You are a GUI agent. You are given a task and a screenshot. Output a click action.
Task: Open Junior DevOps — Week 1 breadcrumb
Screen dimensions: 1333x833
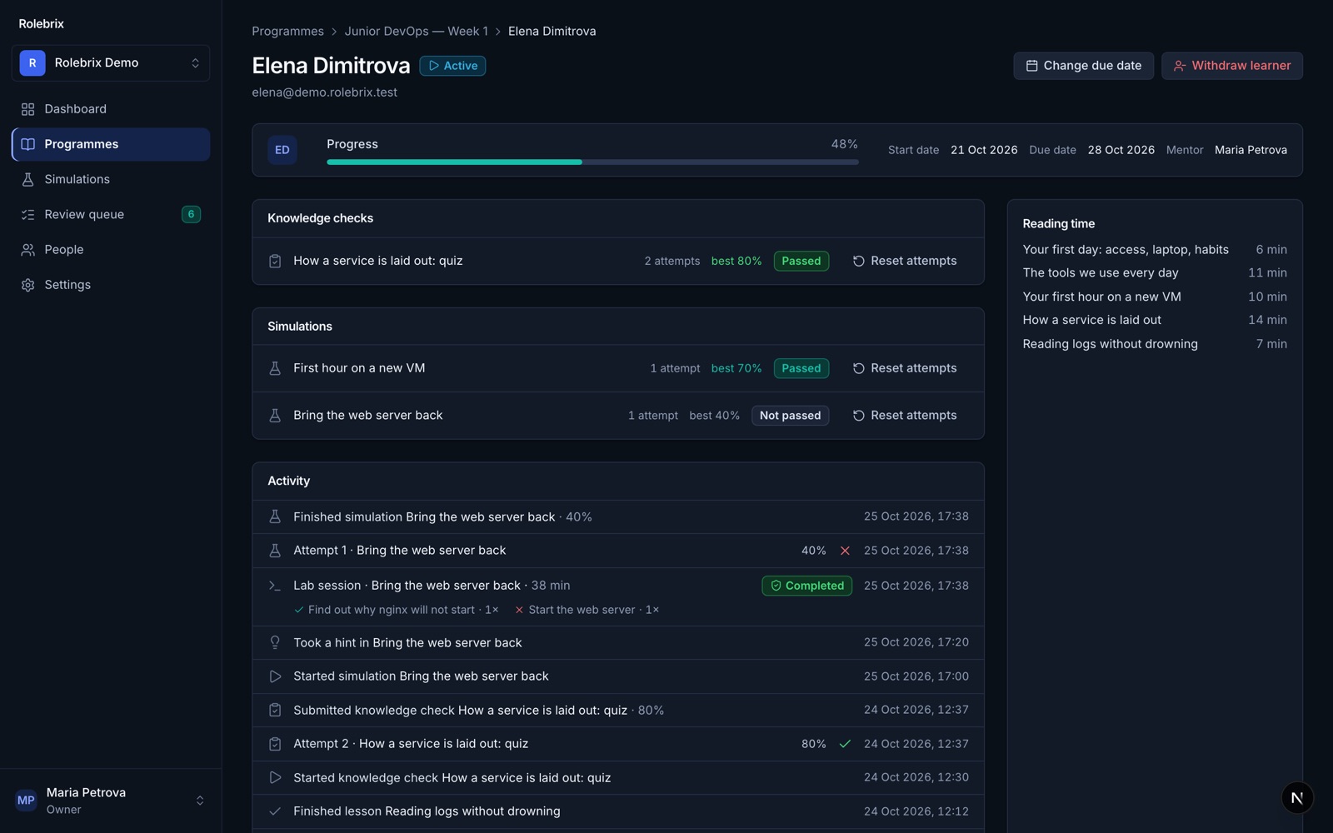click(x=417, y=32)
